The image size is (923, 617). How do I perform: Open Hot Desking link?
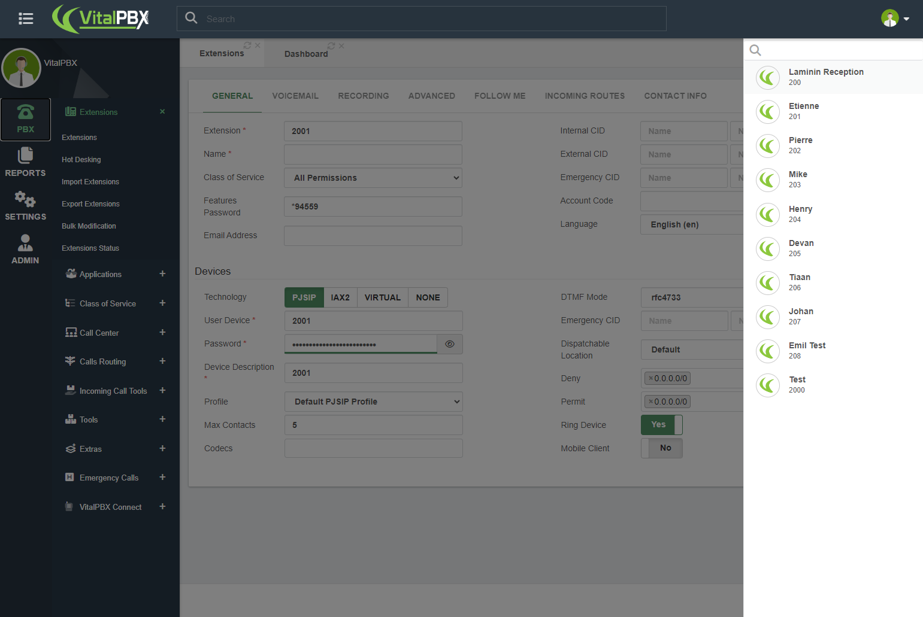[81, 160]
